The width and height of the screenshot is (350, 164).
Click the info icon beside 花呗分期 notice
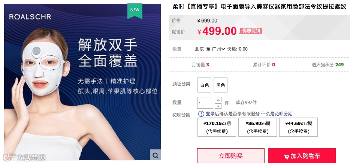pyautogui.click(x=201, y=114)
